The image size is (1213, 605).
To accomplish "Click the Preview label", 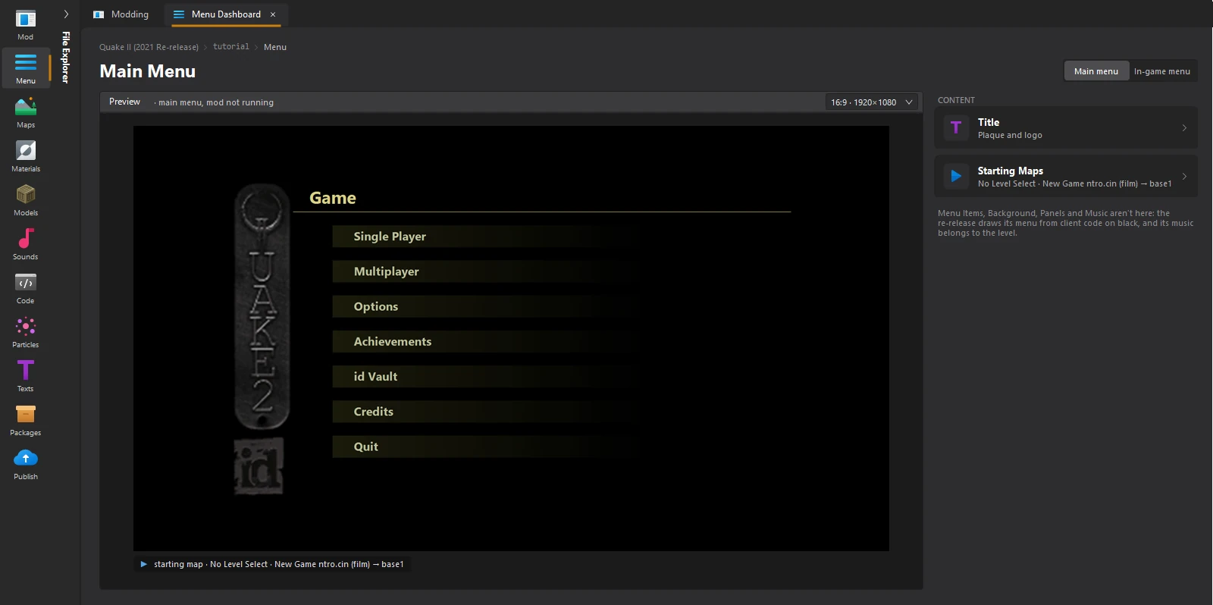I will [124, 102].
